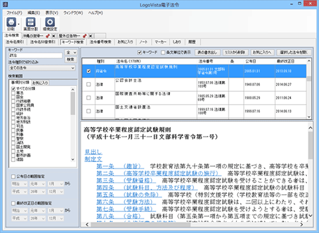Click the リストから削除 button
Image resolution: width=319 pixels, height=233 pixels.
pos(235,52)
